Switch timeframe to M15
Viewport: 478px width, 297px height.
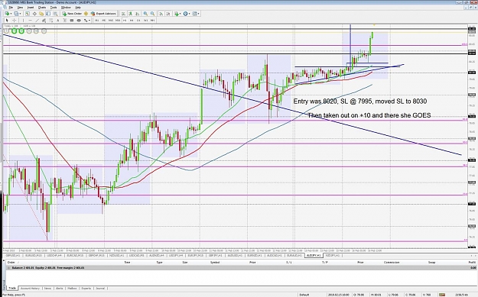[111, 21]
